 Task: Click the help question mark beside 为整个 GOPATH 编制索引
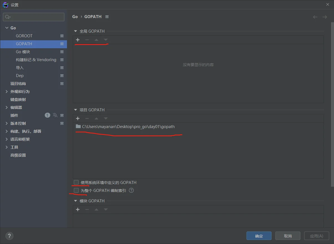(131, 191)
